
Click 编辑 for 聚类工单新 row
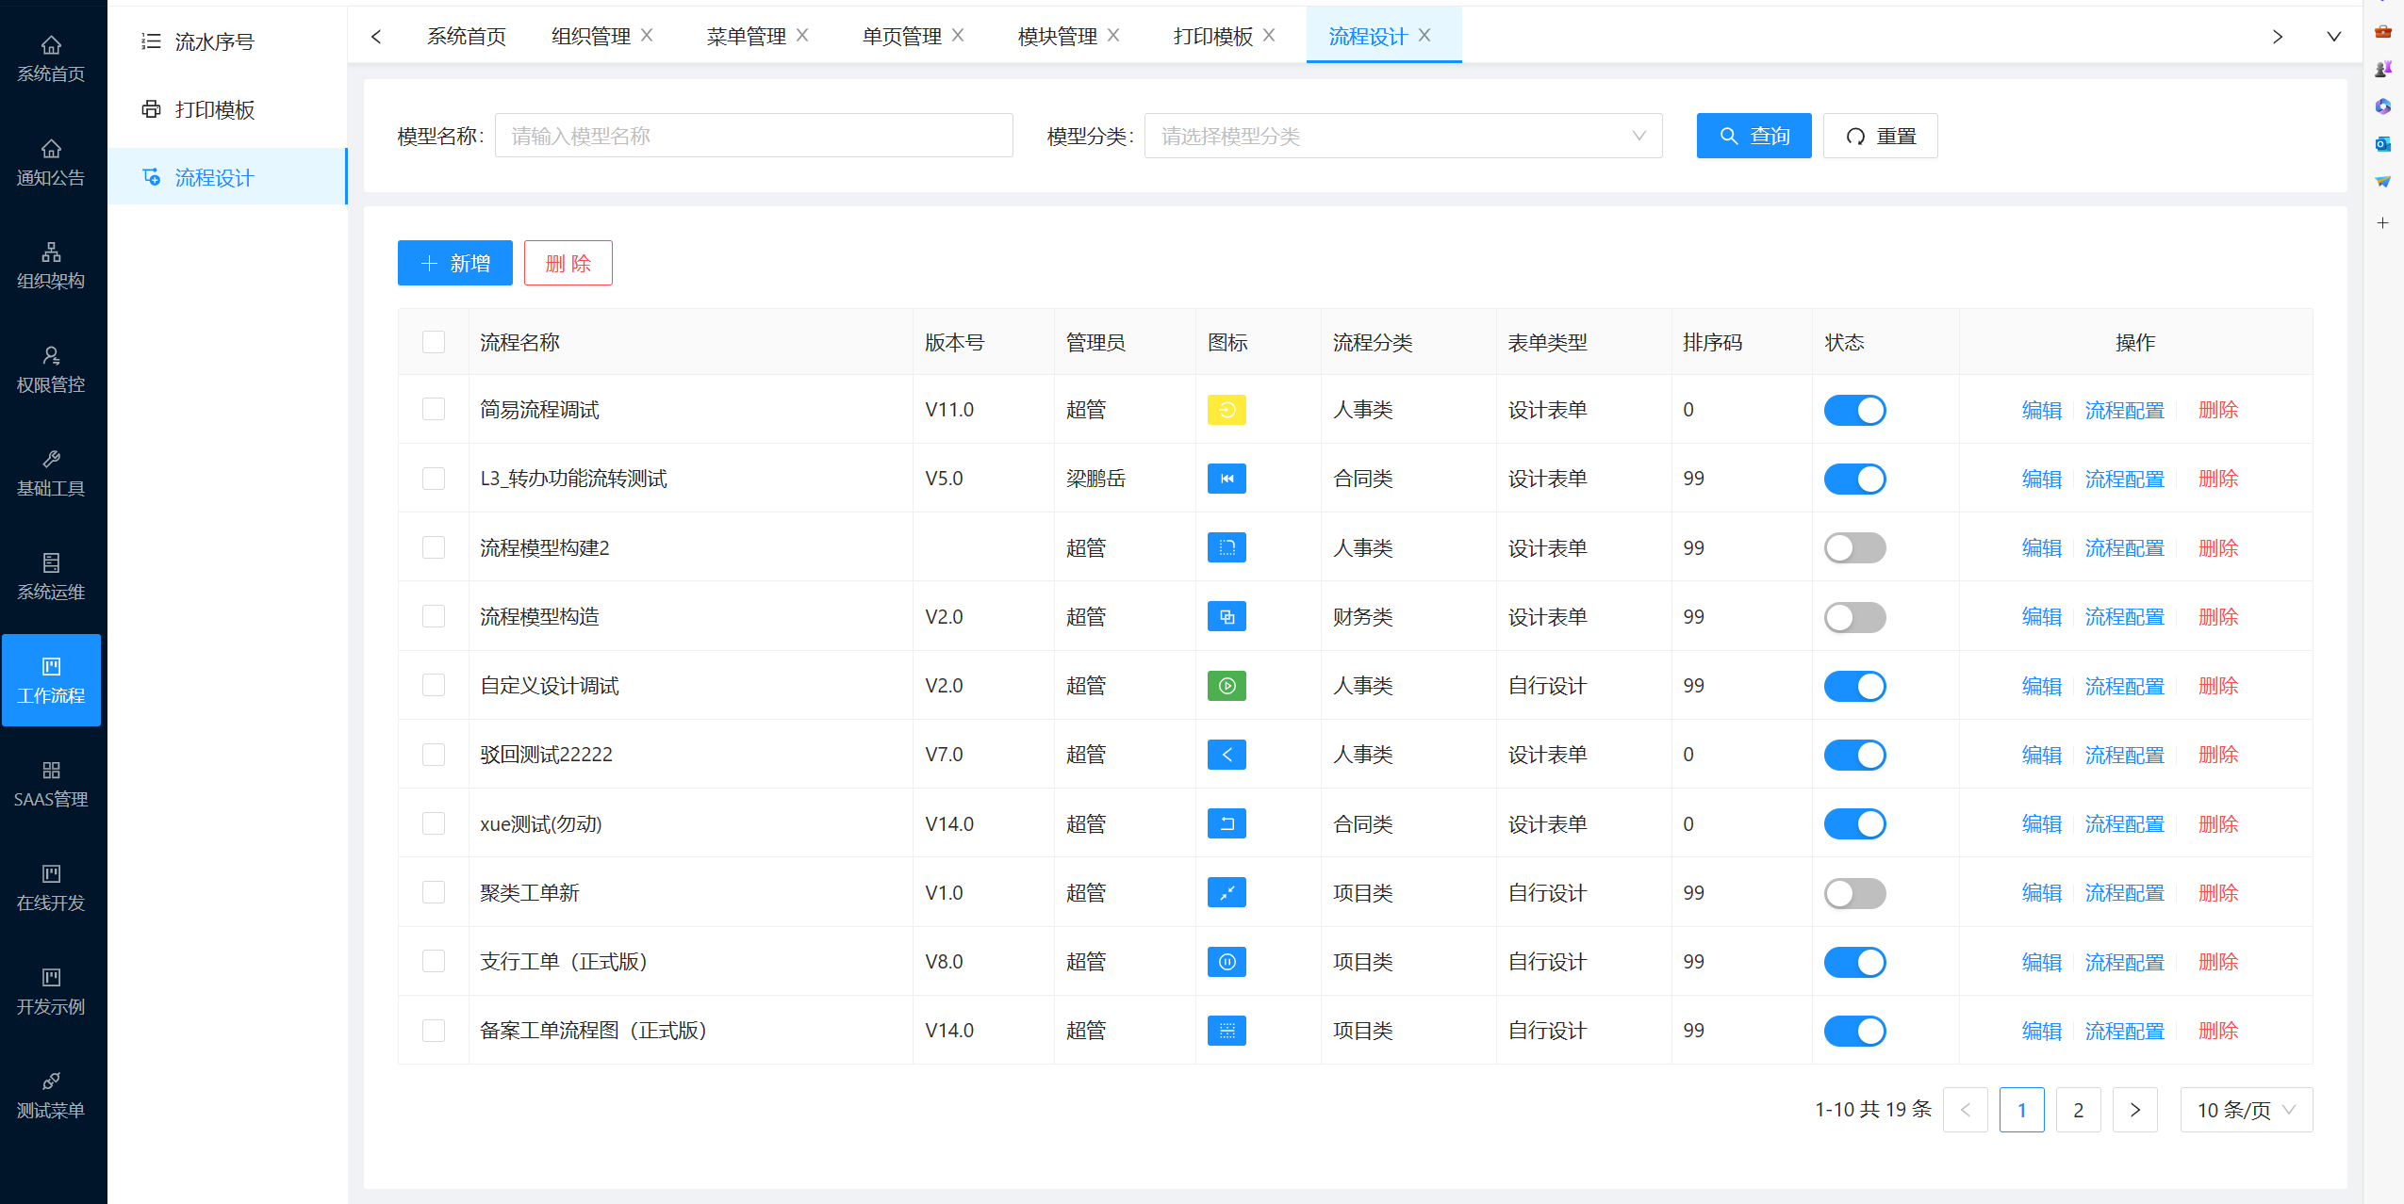click(x=2041, y=892)
